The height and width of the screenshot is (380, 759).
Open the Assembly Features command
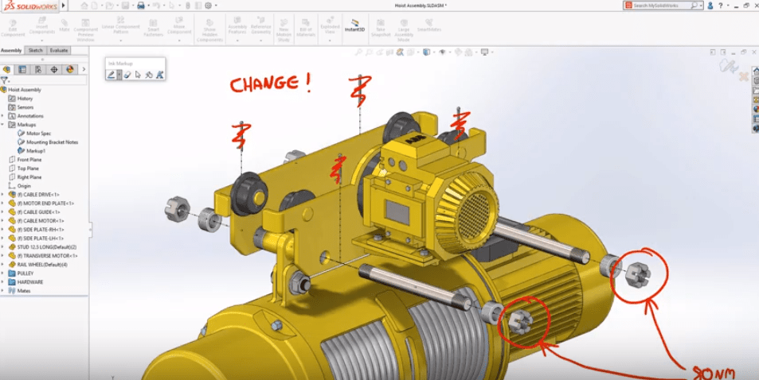click(x=237, y=26)
